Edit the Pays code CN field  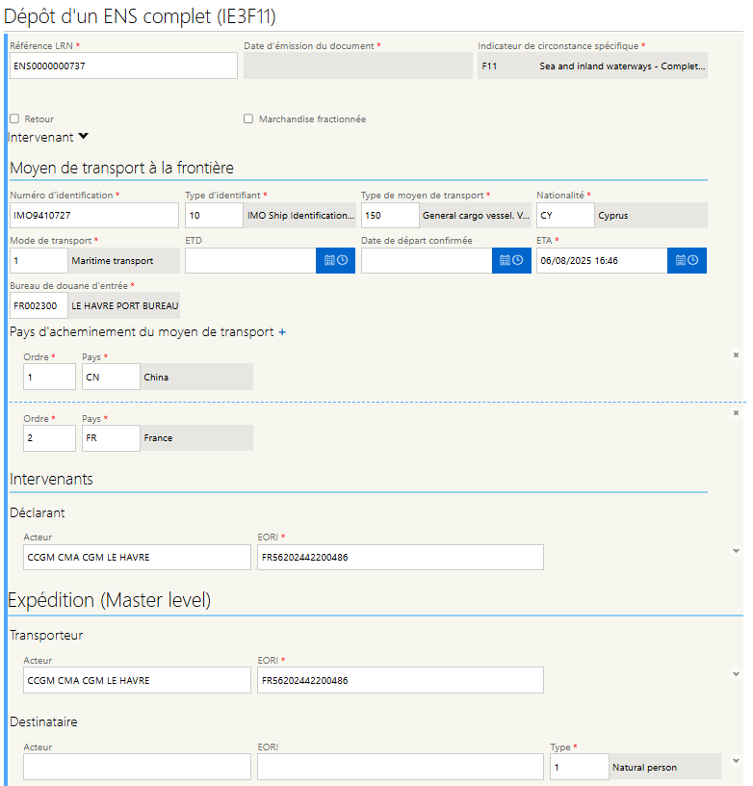111,377
